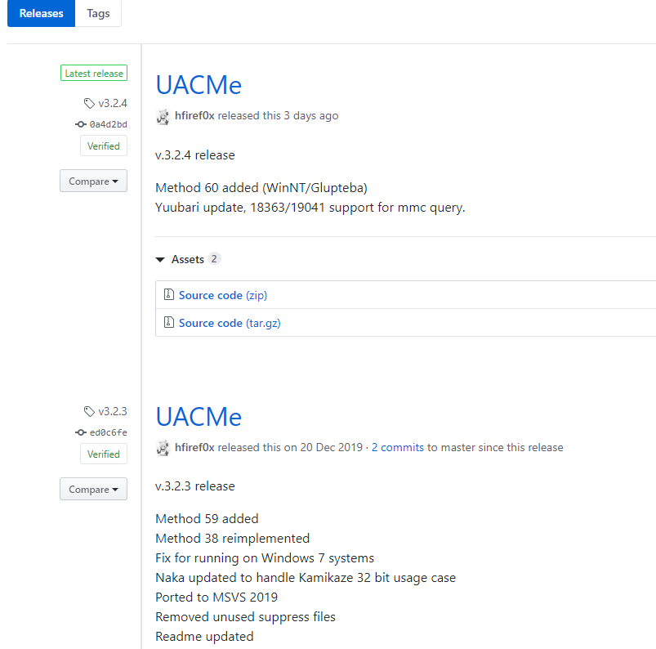Screen dimensions: 656x649
Task: Open tag v3.2.4 link
Action: 113,104
